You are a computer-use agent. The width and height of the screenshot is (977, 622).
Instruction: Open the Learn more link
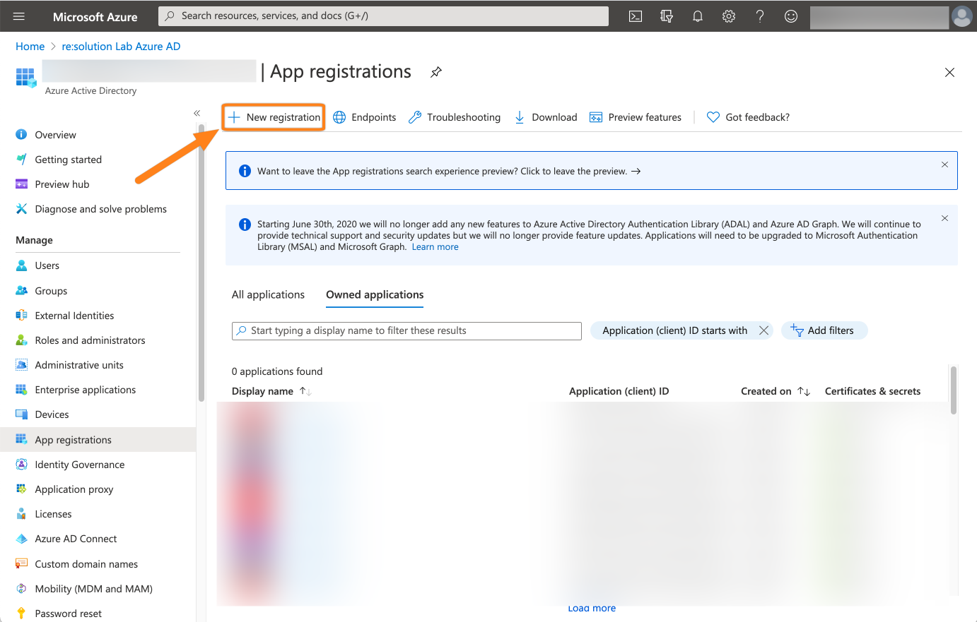pyautogui.click(x=435, y=247)
